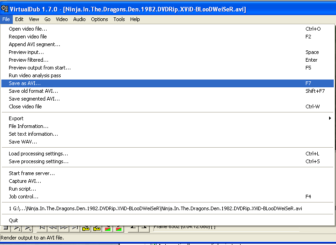
Task: Choose Preview output from start...
Action: pos(168,68)
